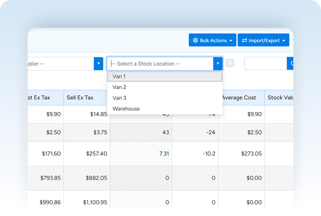Select Van 1 from the list

165,76
